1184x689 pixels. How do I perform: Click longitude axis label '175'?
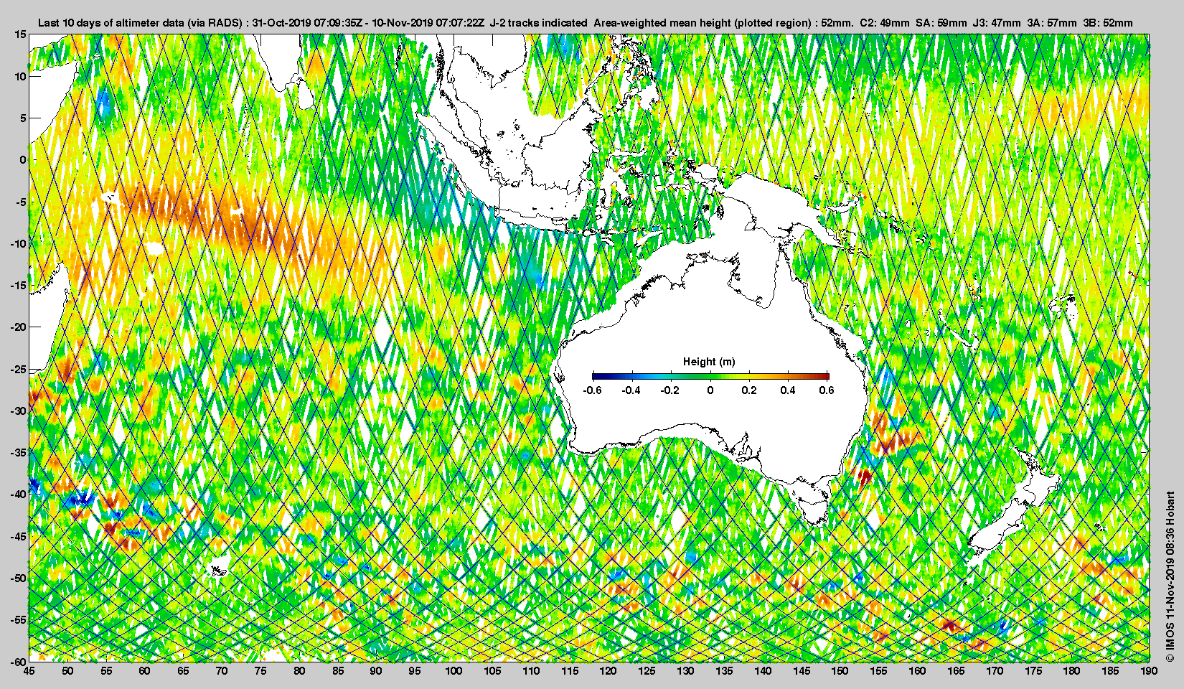click(x=1033, y=671)
